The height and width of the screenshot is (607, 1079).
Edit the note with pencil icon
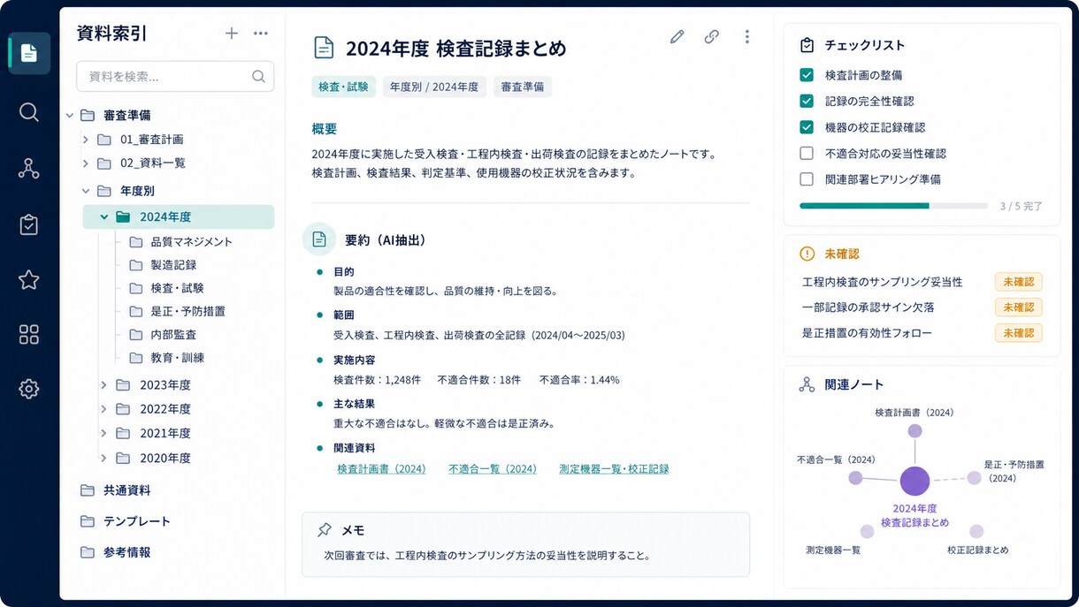tap(677, 36)
